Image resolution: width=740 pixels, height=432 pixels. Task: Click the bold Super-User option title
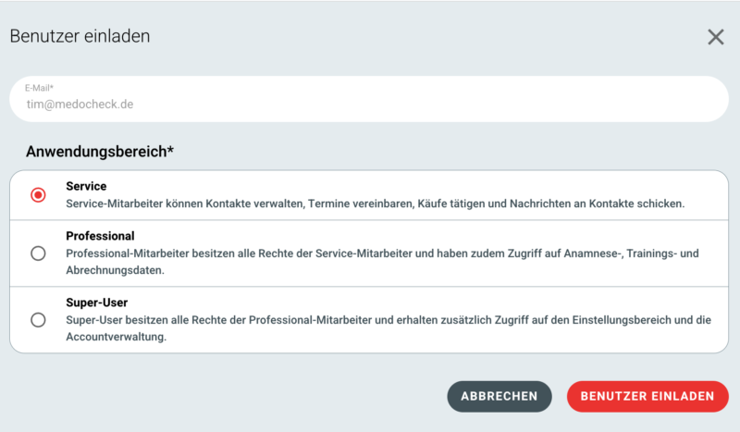(97, 302)
